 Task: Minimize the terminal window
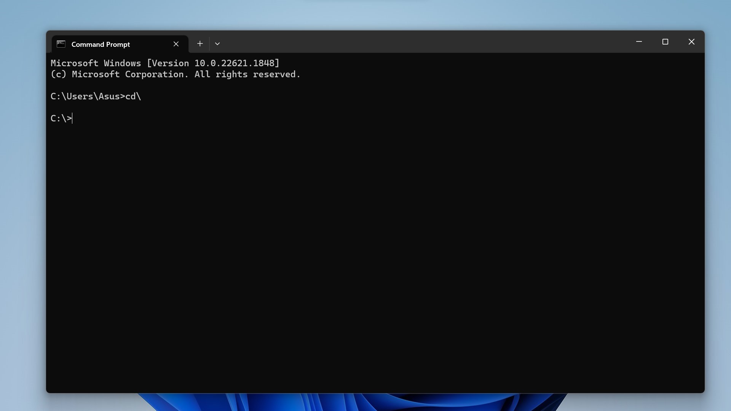click(639, 42)
